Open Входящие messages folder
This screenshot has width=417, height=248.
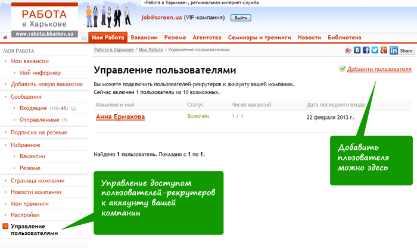[x=33, y=108]
